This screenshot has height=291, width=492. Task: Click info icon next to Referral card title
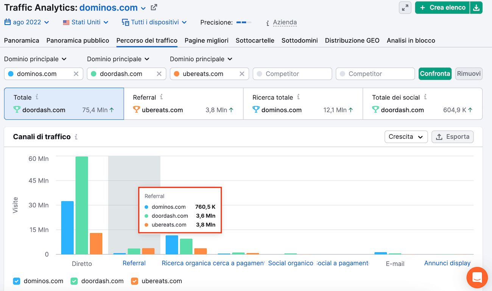coord(161,97)
